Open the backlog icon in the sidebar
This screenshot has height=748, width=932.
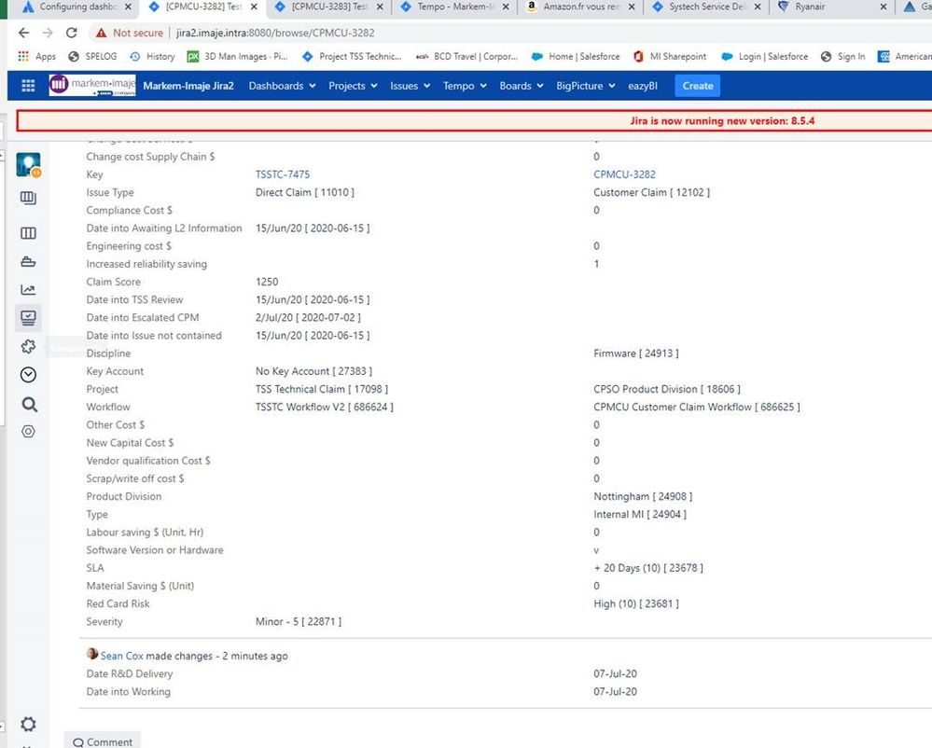point(28,198)
